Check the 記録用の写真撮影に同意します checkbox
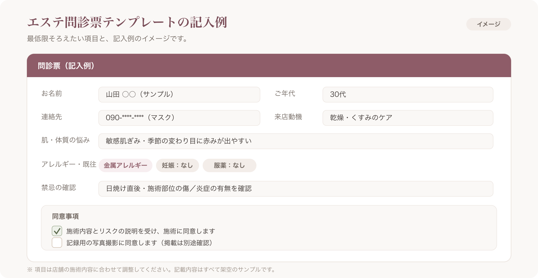The image size is (538, 278). [57, 243]
